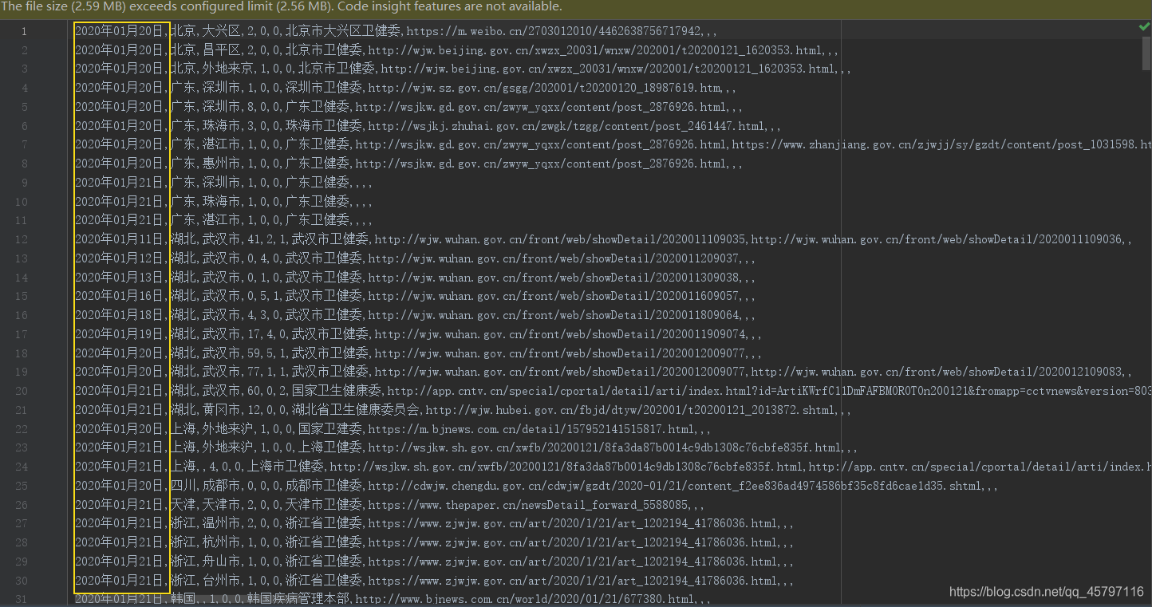Click 珠海市卫健委 on line 6
The height and width of the screenshot is (607, 1152).
(323, 125)
